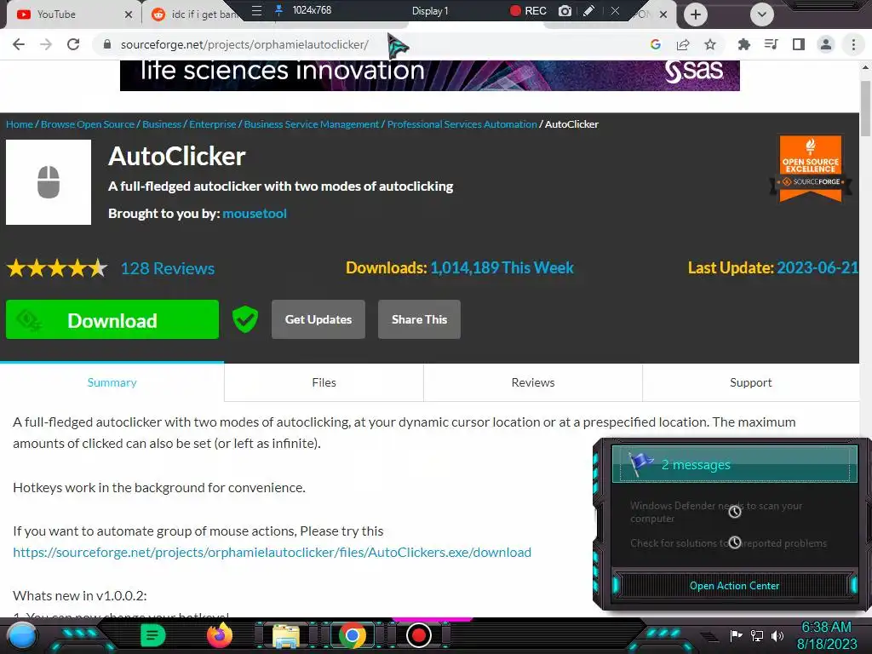Close the YouTube tab
This screenshot has height=654, width=872.
129,14
